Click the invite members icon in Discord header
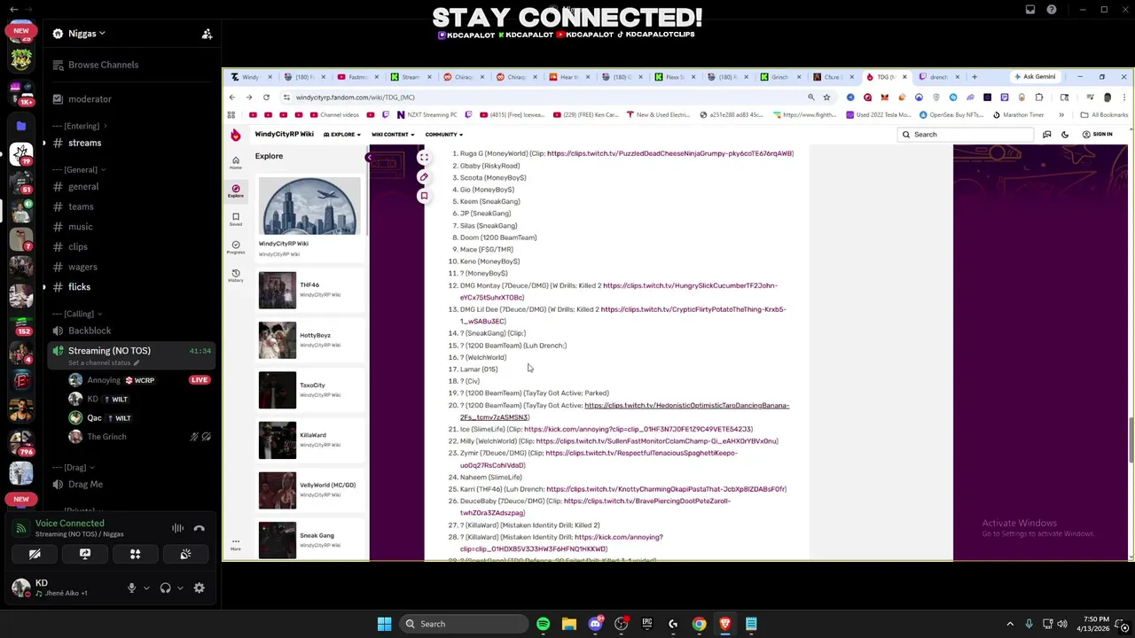The image size is (1135, 638). click(x=207, y=34)
